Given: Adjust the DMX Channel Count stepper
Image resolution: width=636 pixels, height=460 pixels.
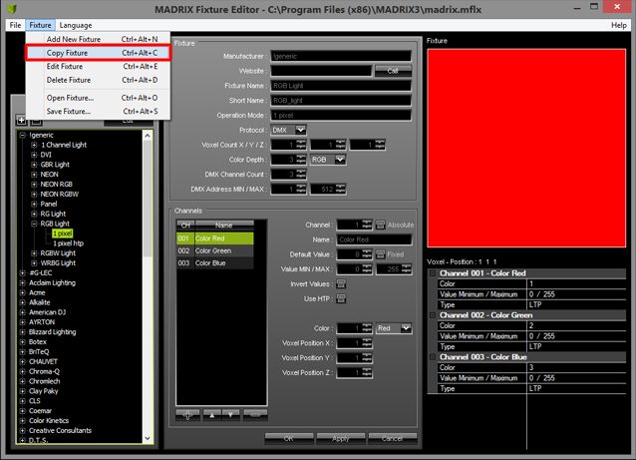Looking at the screenshot, I should tap(301, 175).
